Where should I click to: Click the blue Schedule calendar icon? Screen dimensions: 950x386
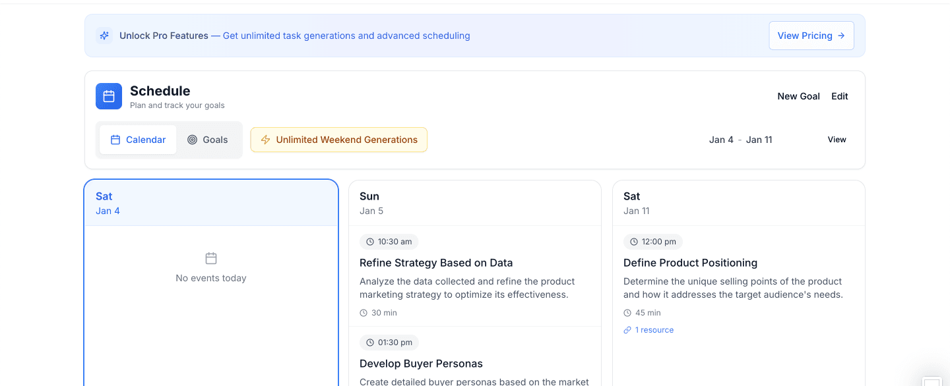coord(109,96)
